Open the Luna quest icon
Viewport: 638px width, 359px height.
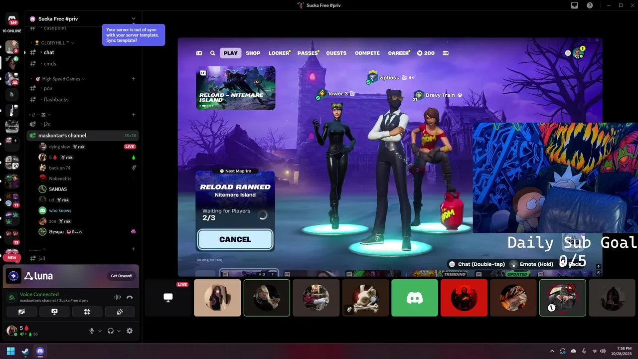coord(13,276)
